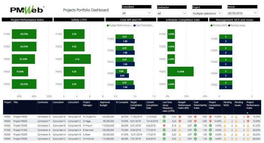
Task: Open the Period date dropdown
Action: (242, 13)
